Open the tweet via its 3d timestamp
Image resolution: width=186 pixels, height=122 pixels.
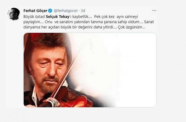click(83, 11)
